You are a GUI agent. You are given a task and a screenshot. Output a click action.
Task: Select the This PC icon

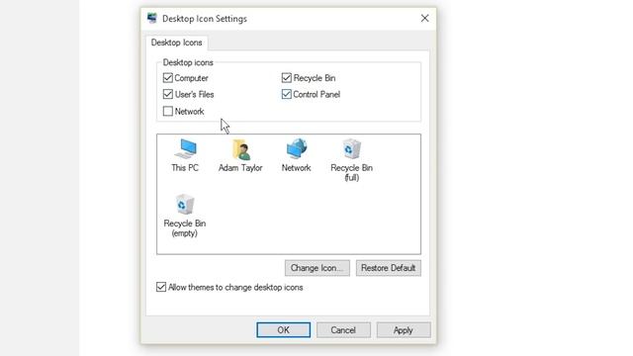click(x=185, y=155)
